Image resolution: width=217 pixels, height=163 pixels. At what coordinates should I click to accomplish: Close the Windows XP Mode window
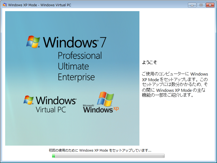coord(210,5)
